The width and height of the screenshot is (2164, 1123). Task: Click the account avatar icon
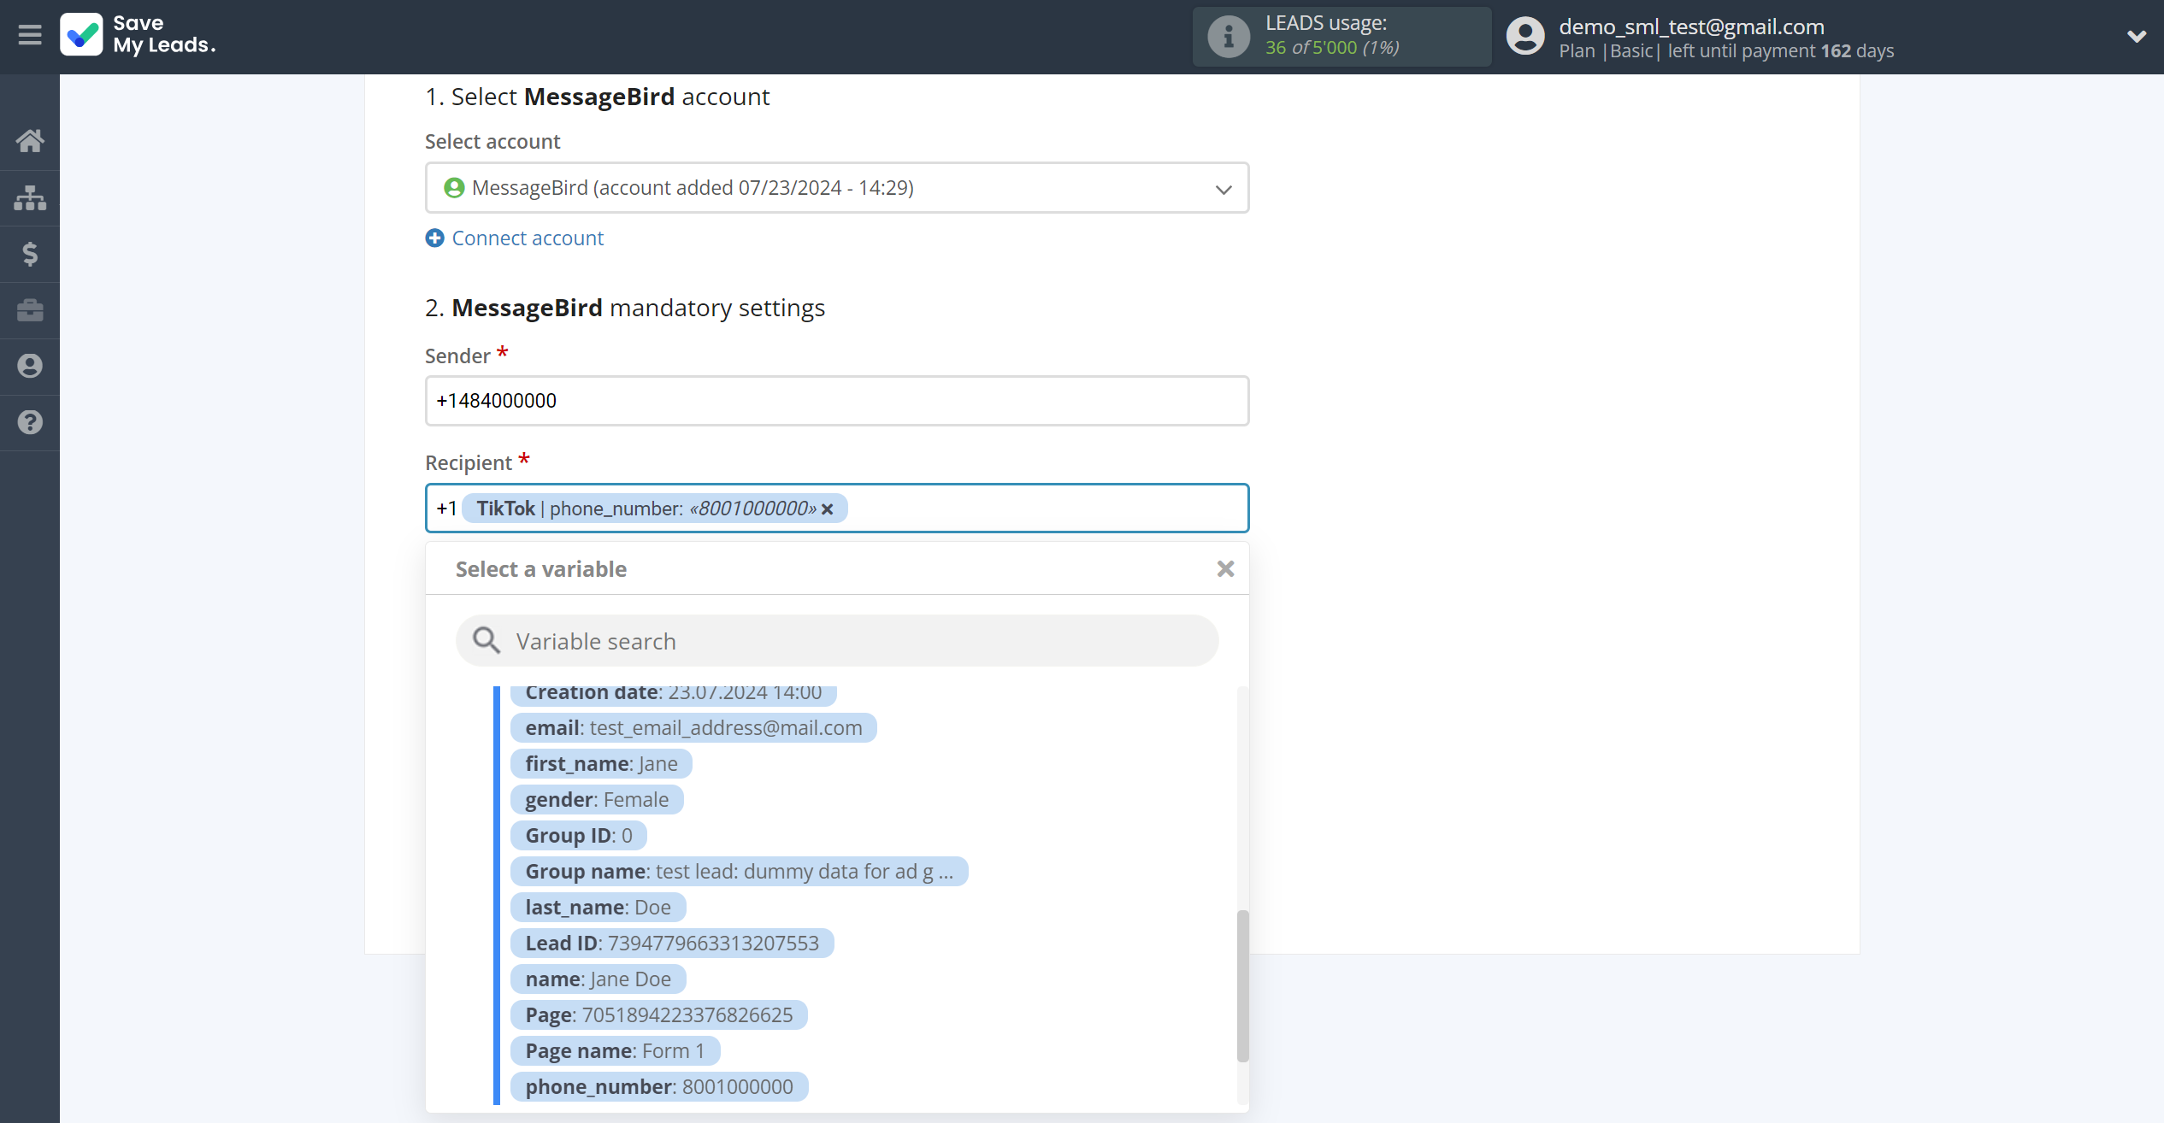(x=1525, y=37)
